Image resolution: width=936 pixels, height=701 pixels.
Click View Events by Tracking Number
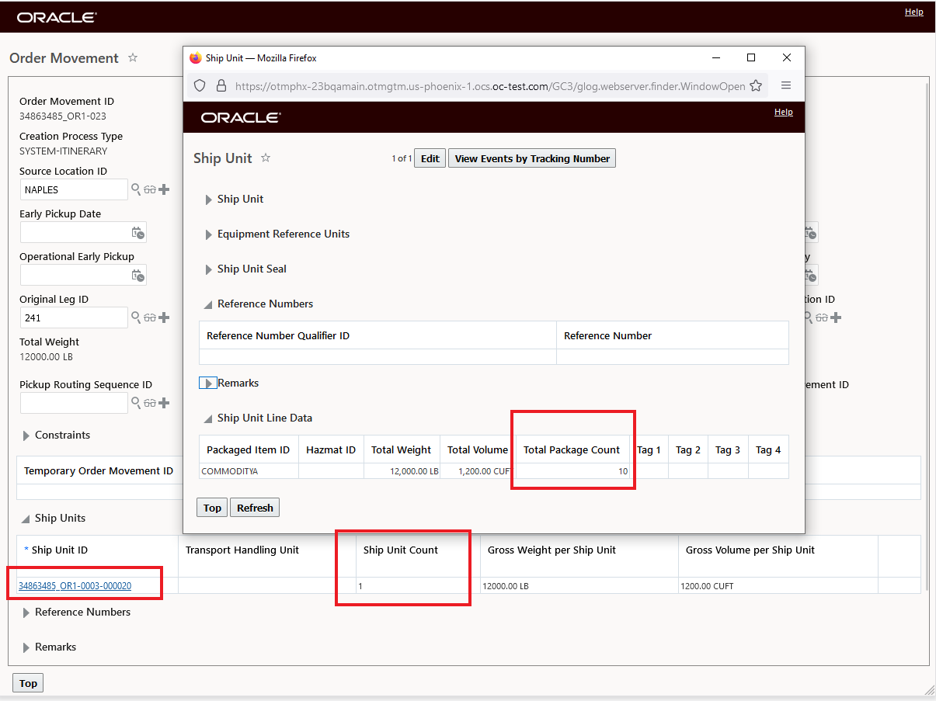pyautogui.click(x=532, y=158)
